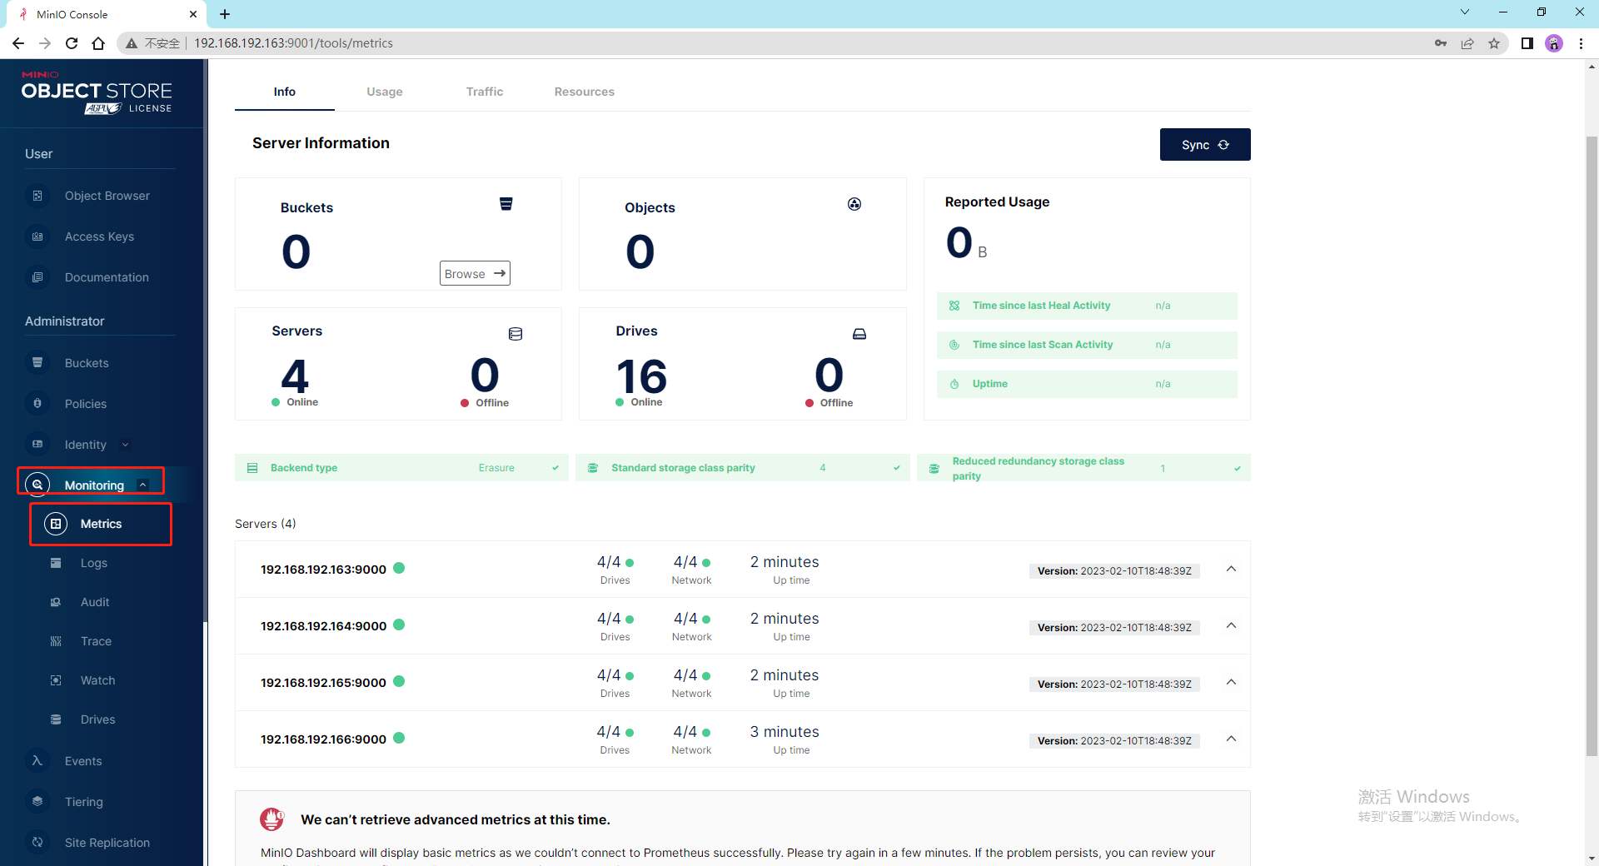Collapse the Monitoring menu chevron

point(142,485)
